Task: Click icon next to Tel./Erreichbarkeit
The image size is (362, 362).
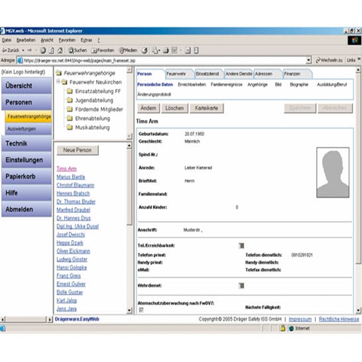Action: pos(241,245)
